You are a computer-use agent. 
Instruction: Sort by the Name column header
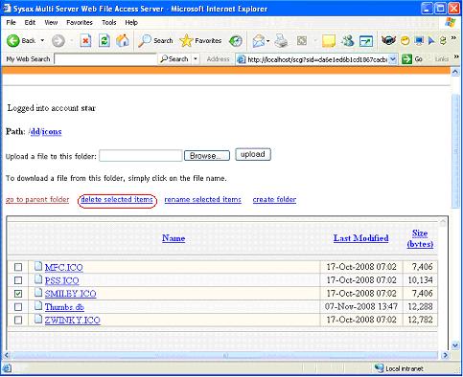tap(174, 238)
